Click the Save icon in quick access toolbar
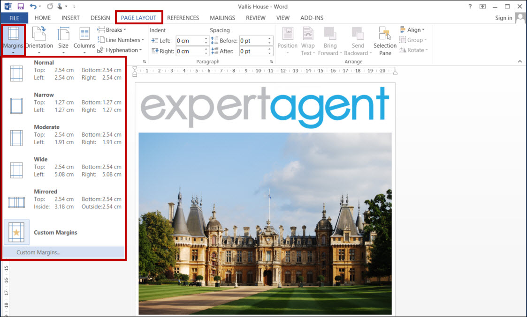The height and width of the screenshot is (317, 527). point(21,7)
